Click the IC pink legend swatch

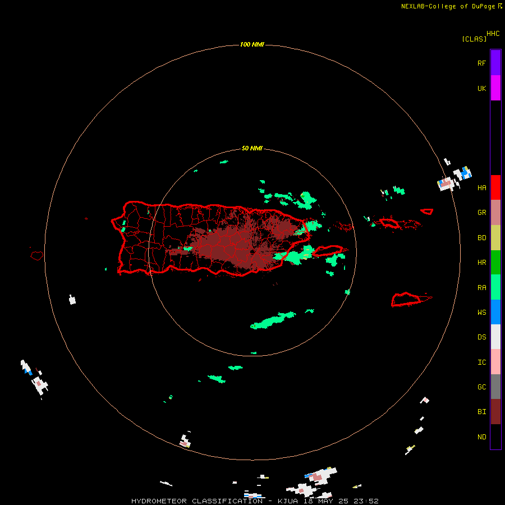coord(495,362)
